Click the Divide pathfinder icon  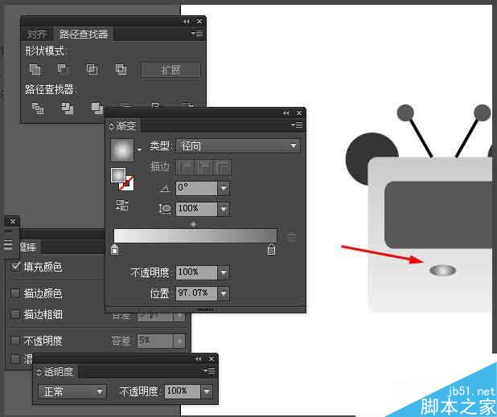38,108
